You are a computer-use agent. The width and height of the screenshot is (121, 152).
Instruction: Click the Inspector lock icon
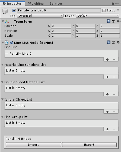click(x=113, y=4)
